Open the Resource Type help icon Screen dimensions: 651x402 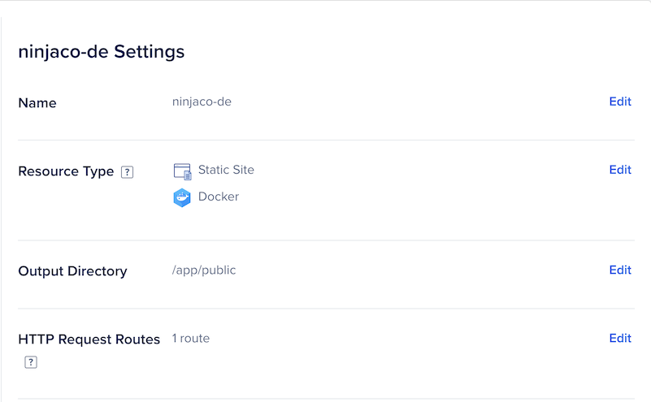127,171
